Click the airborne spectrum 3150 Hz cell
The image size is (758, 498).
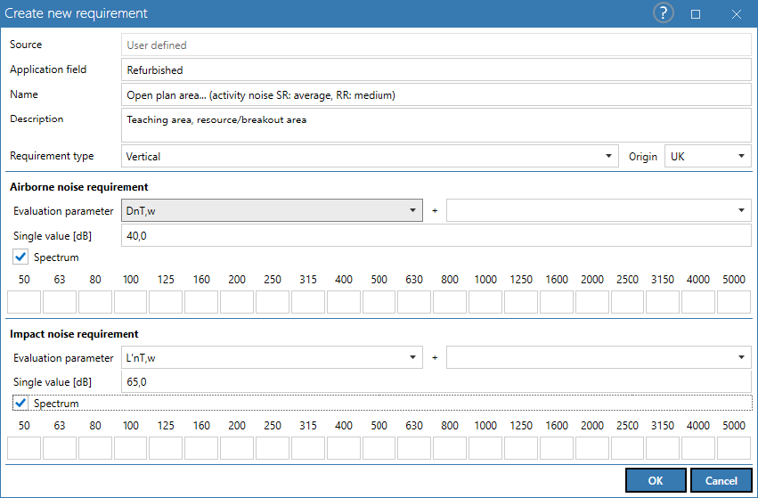663,302
